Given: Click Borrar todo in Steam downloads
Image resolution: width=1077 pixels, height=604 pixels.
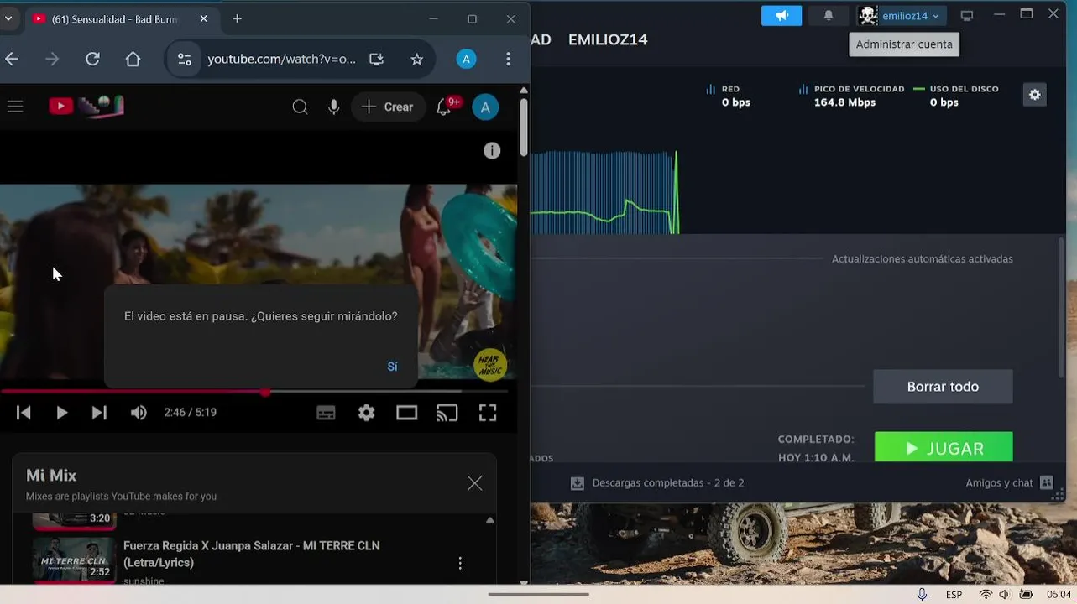Looking at the screenshot, I should (943, 387).
